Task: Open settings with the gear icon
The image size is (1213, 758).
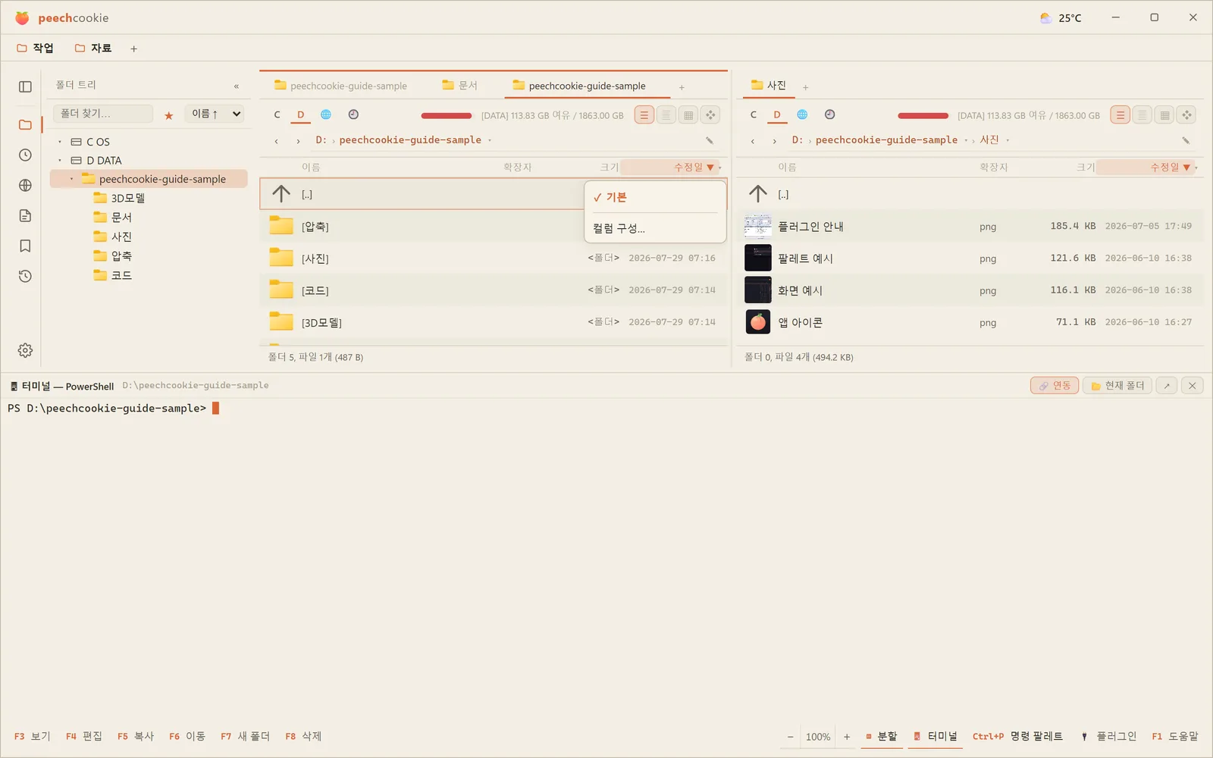Action: [25, 350]
